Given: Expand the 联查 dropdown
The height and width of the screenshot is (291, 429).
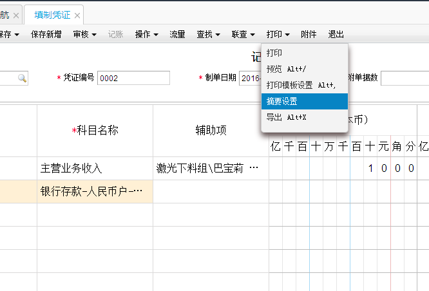Looking at the screenshot, I should pyautogui.click(x=243, y=34).
